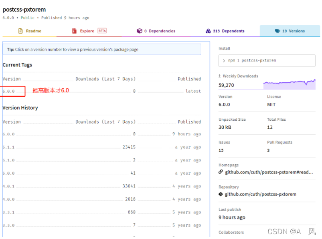This screenshot has width=322, height=239.
Task: Click the weekly downloads sparkline chart
Action: (290, 84)
